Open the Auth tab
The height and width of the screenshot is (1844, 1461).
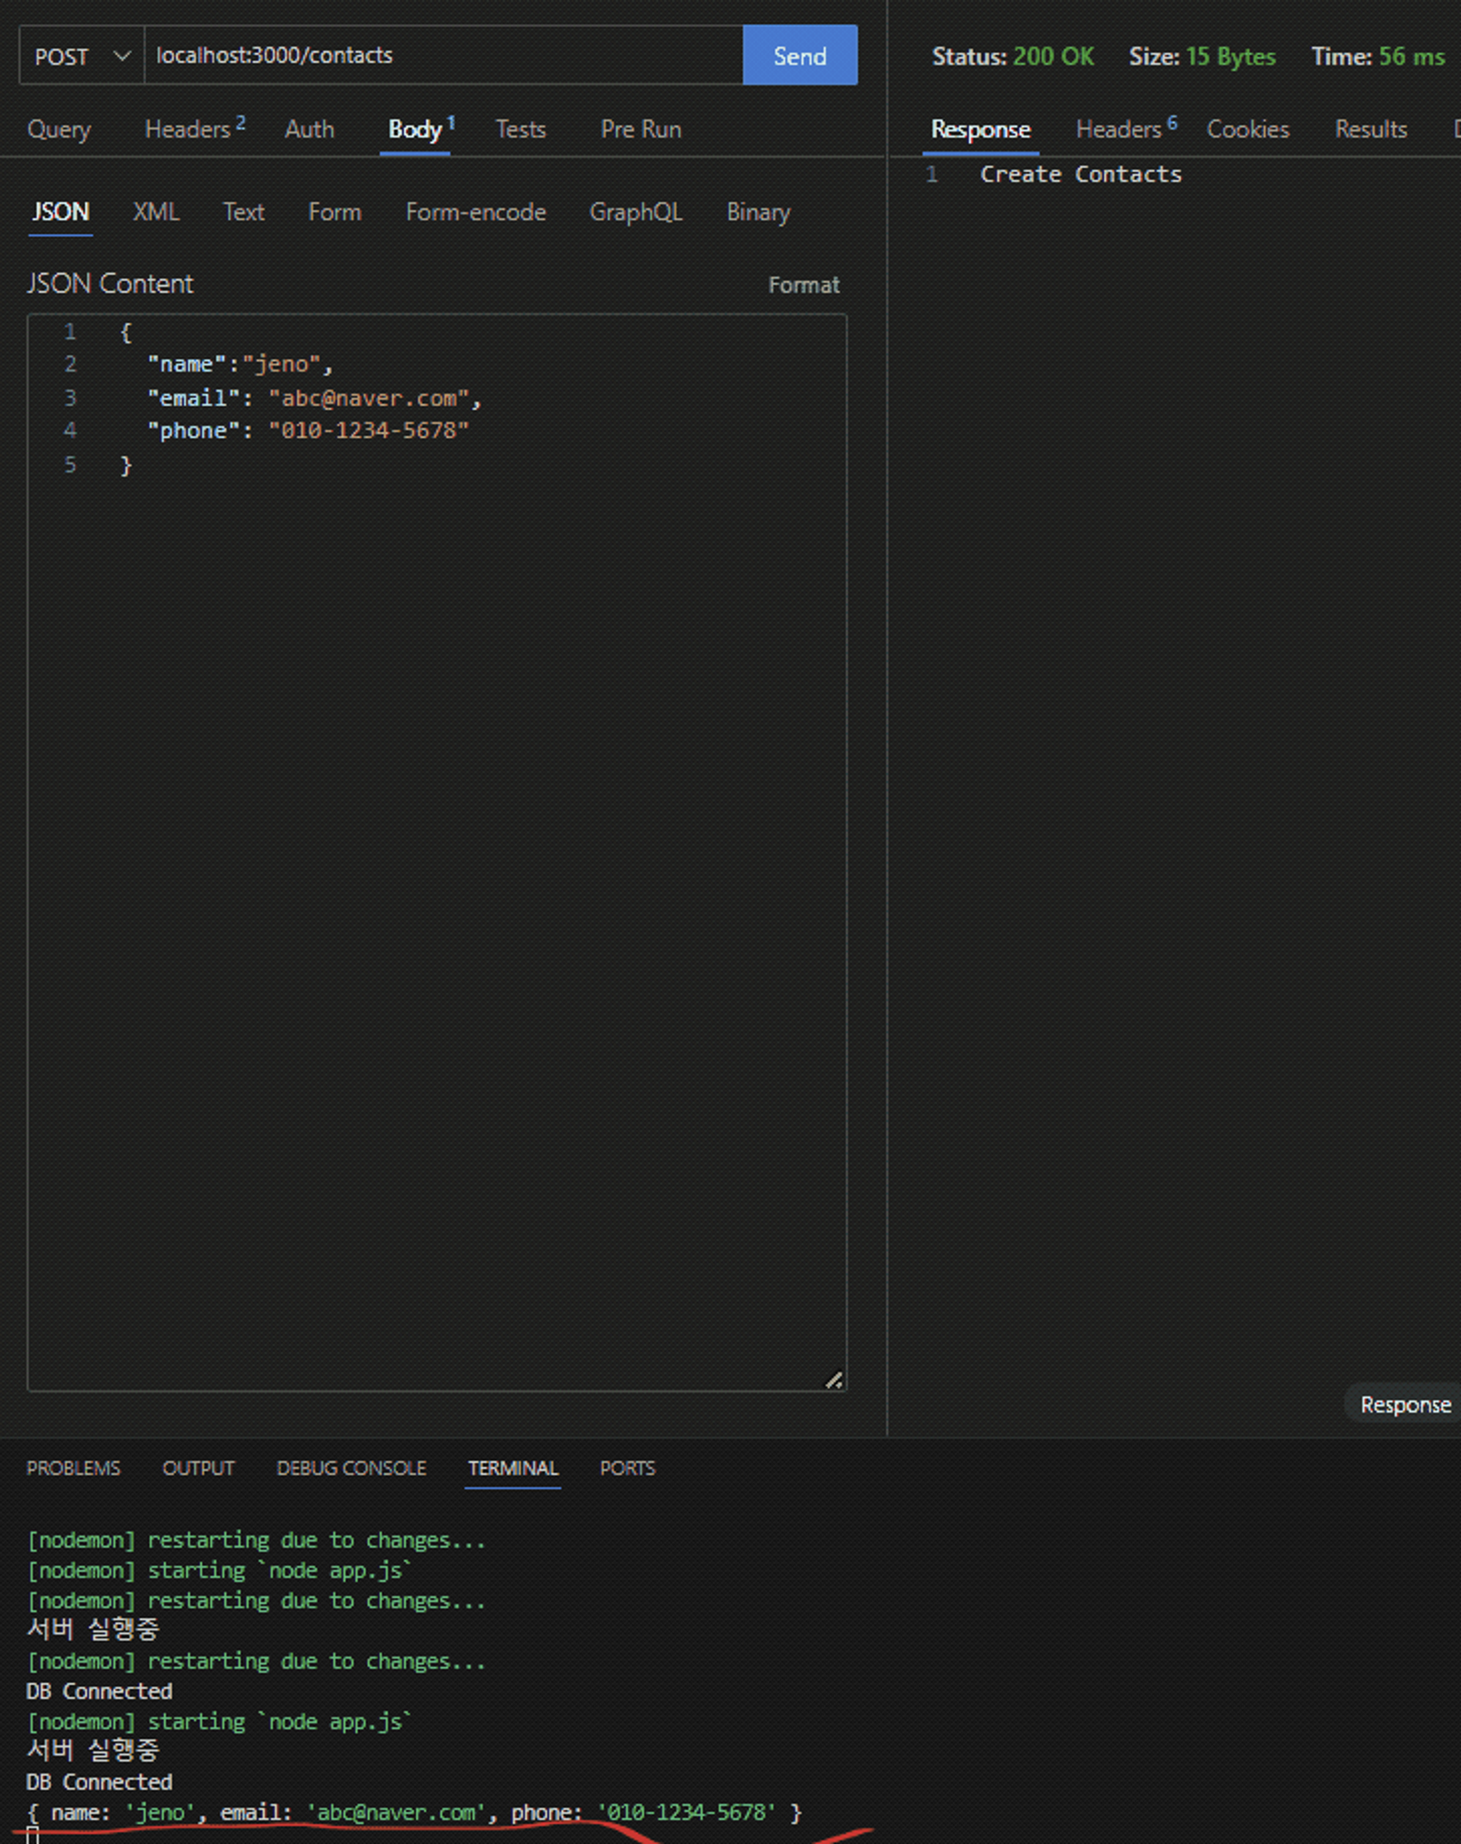[309, 129]
